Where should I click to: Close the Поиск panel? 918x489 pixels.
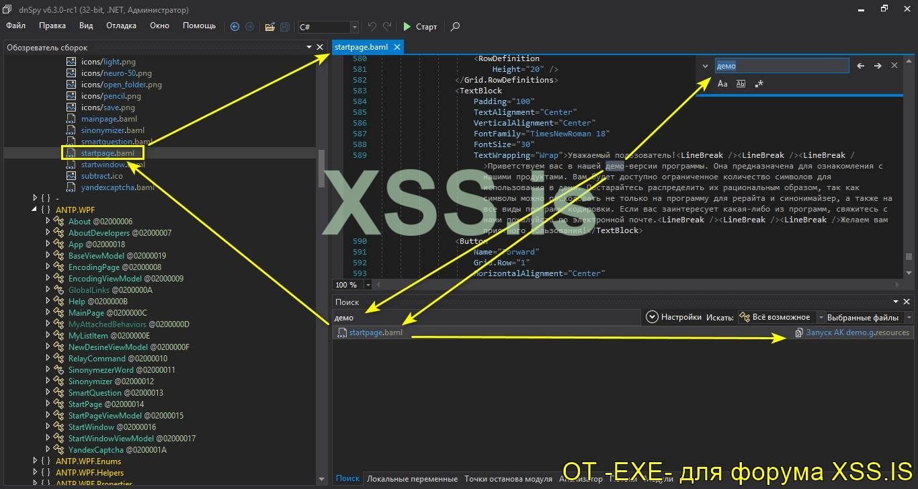[907, 302]
